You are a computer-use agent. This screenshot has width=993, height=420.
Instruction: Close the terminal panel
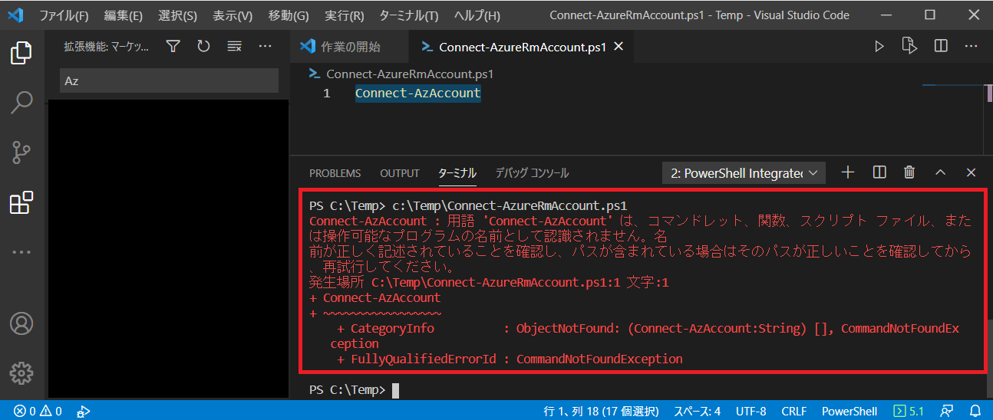pyautogui.click(x=972, y=172)
